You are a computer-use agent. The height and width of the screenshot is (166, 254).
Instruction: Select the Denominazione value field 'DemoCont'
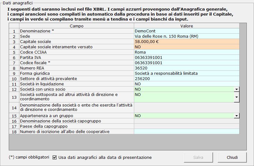186,31
